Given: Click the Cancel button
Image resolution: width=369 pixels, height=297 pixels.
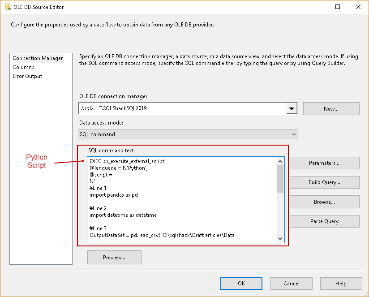Looking at the screenshot, I should tap(292, 284).
